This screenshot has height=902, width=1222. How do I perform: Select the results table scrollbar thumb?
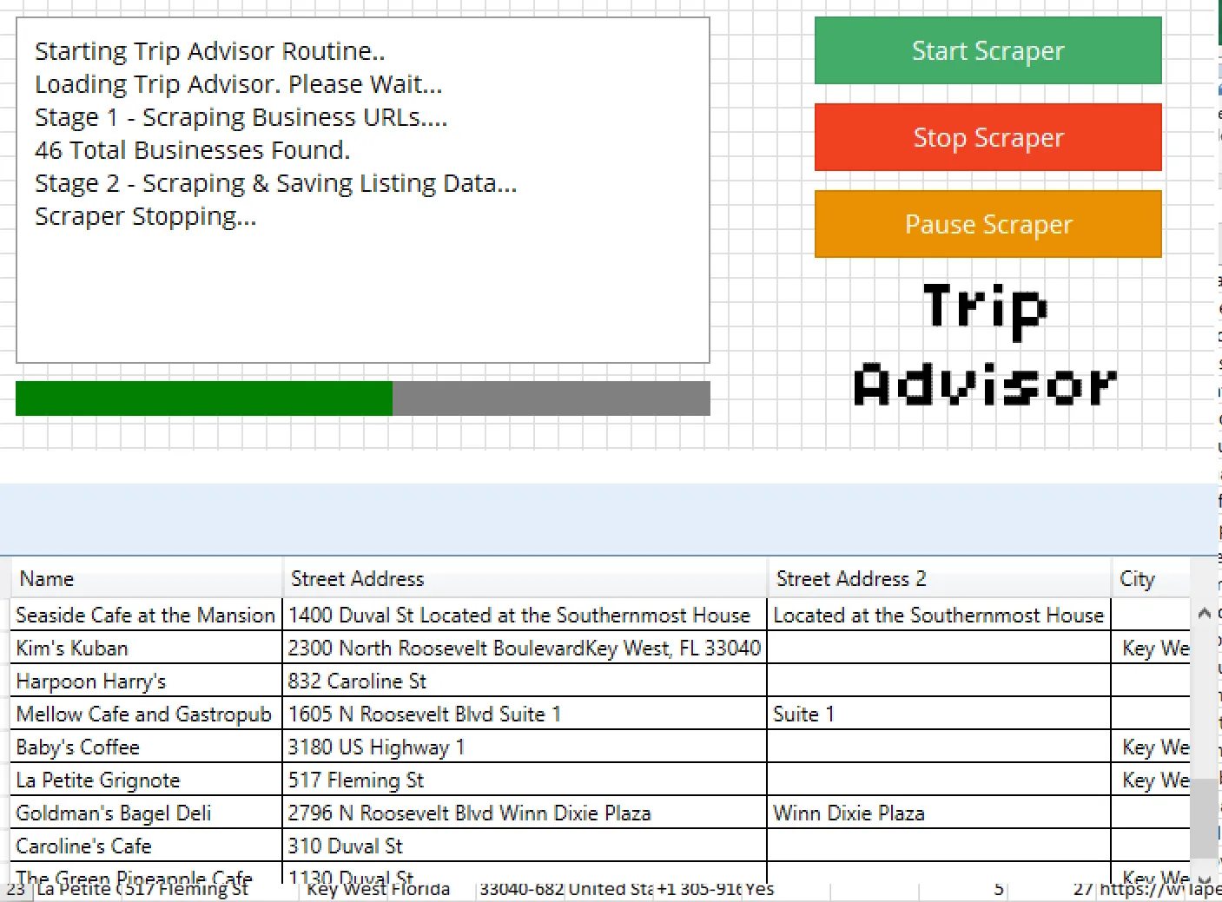point(1204,818)
